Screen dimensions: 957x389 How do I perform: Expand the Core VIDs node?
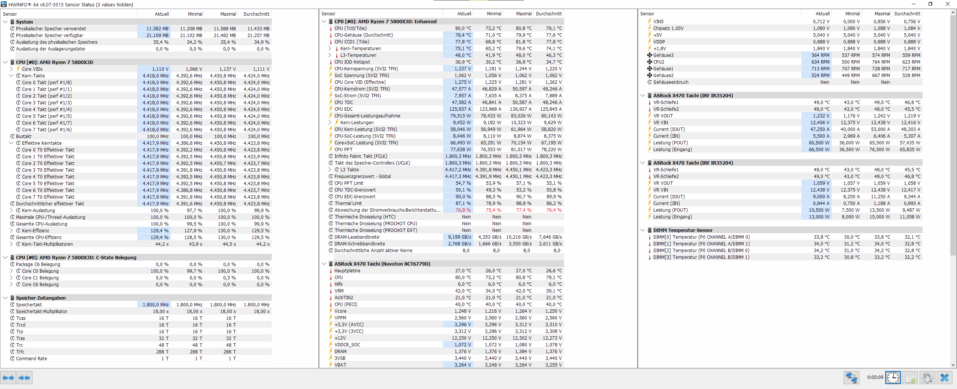coord(11,69)
